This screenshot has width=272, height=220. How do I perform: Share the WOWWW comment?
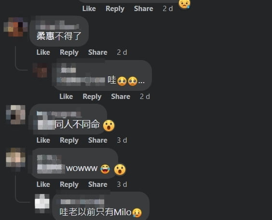click(x=98, y=184)
